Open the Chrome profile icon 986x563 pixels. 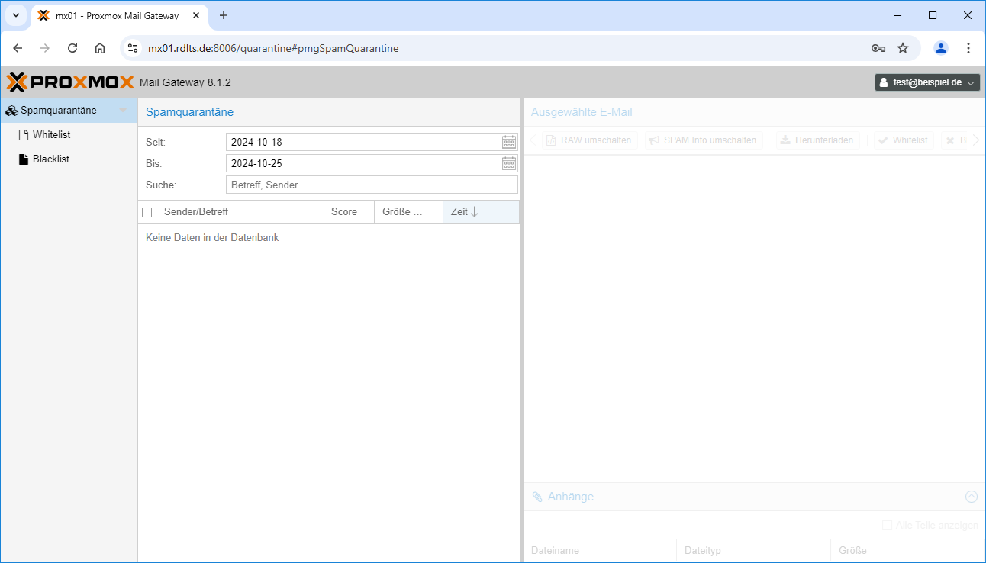tap(941, 48)
